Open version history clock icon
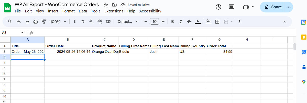The width and height of the screenshot is (307, 103). tap(218, 7)
